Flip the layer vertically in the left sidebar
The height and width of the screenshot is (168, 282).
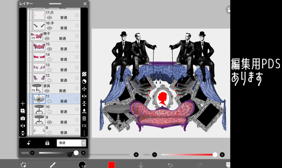coord(23,133)
